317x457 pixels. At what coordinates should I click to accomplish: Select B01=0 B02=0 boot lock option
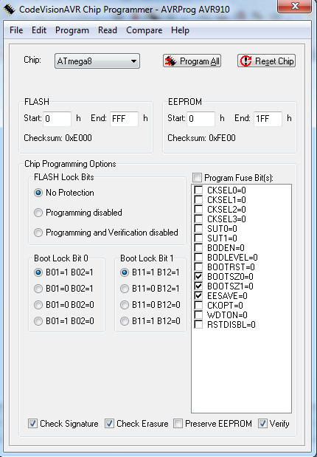tap(38, 305)
